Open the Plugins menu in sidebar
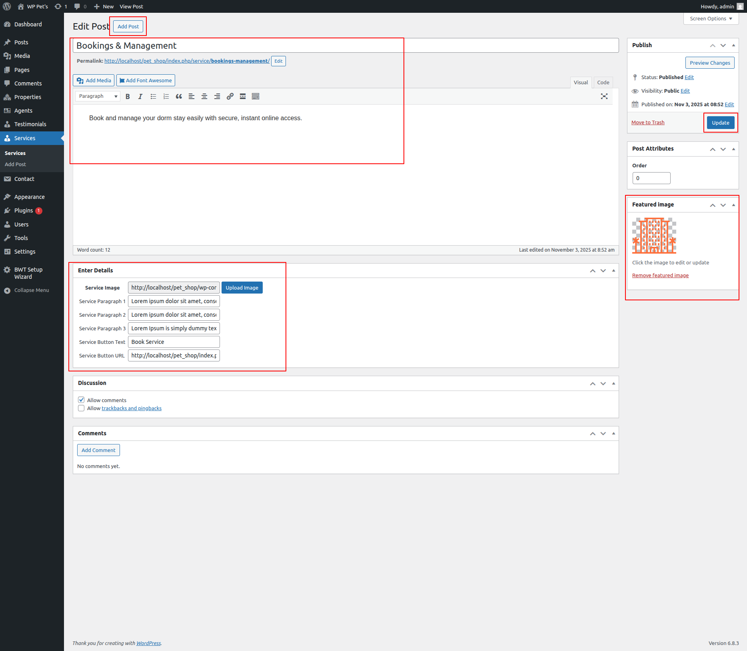Viewport: 747px width, 651px height. tap(24, 210)
